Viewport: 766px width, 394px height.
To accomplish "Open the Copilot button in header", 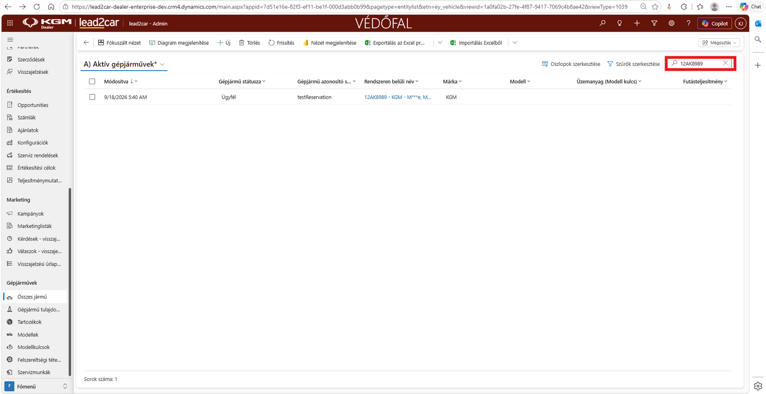I will tap(715, 23).
